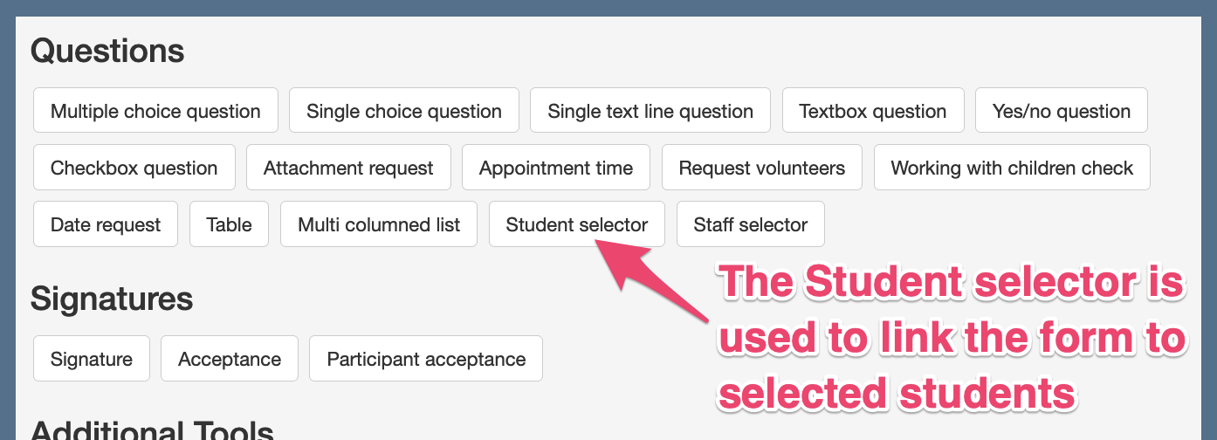Viewport: 1217px width, 440px height.
Task: Click the Signatures section heading
Action: click(112, 299)
